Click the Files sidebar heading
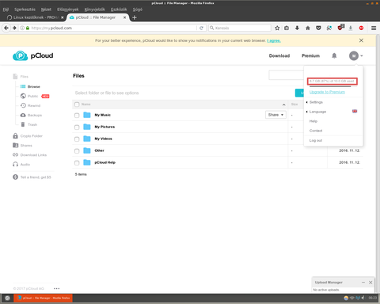Viewport: 380px width, 304px height. coord(21,77)
